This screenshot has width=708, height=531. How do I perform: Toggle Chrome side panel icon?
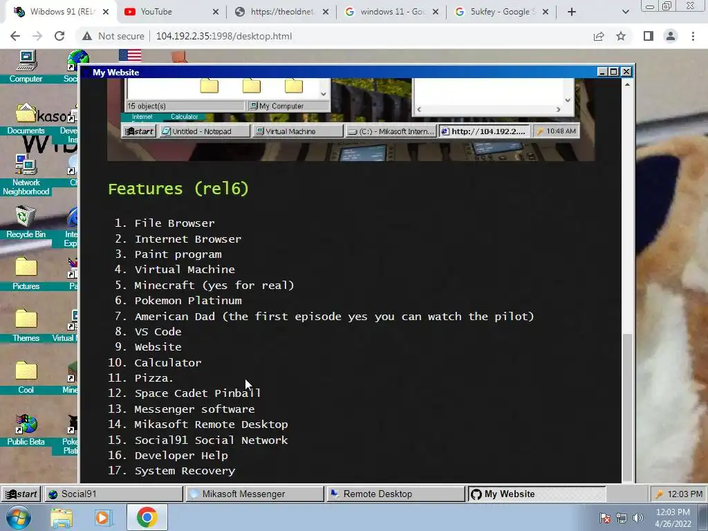(x=649, y=36)
